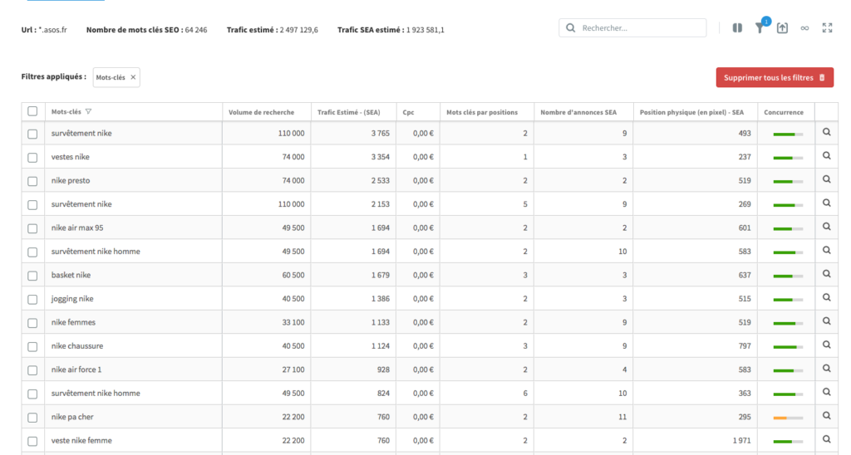The height and width of the screenshot is (455, 851).
Task: Select the keyword text veste nike femme
Action: point(81,440)
